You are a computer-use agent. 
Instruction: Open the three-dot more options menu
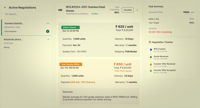tap(137, 10)
